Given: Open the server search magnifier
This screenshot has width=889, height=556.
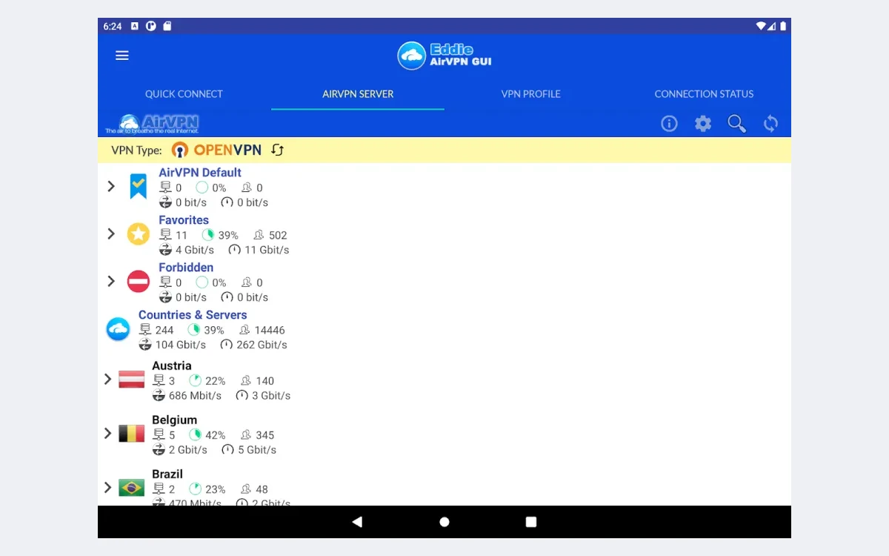Looking at the screenshot, I should (736, 124).
